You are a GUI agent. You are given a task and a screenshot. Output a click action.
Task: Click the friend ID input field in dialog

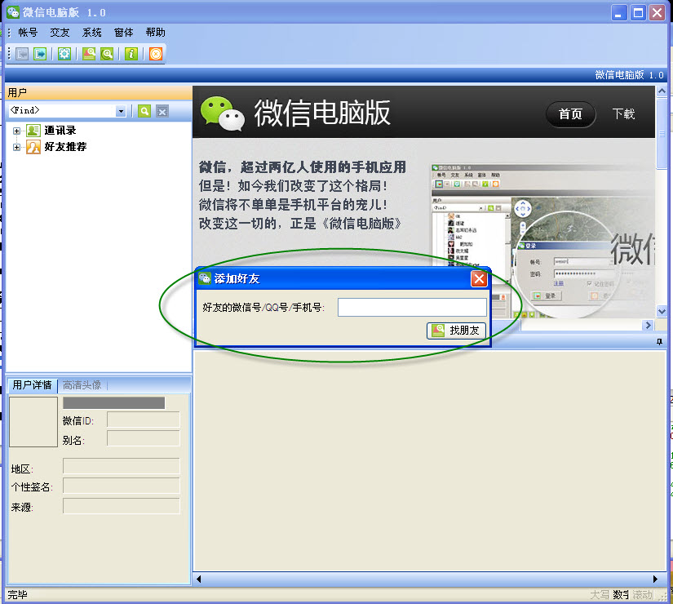[412, 308]
